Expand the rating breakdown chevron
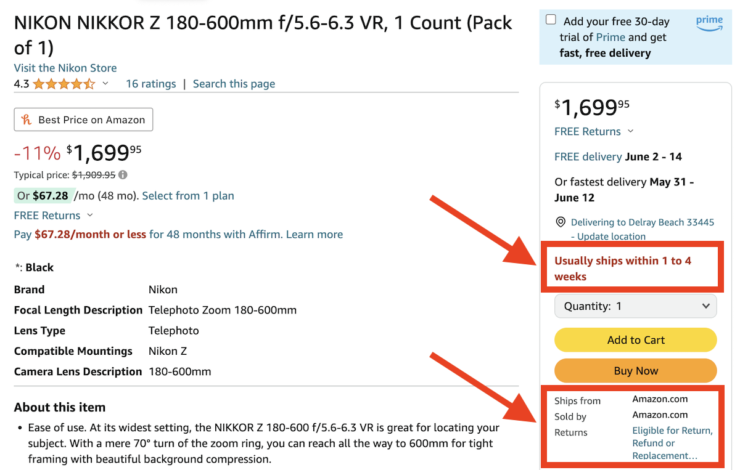740x470 pixels. pyautogui.click(x=105, y=84)
